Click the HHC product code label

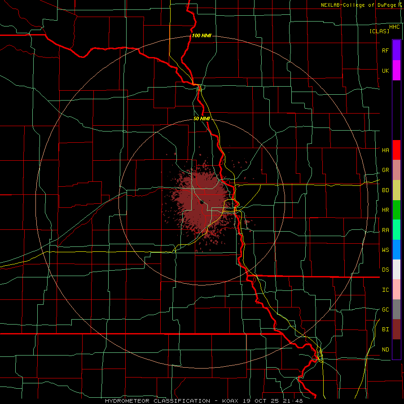click(395, 27)
